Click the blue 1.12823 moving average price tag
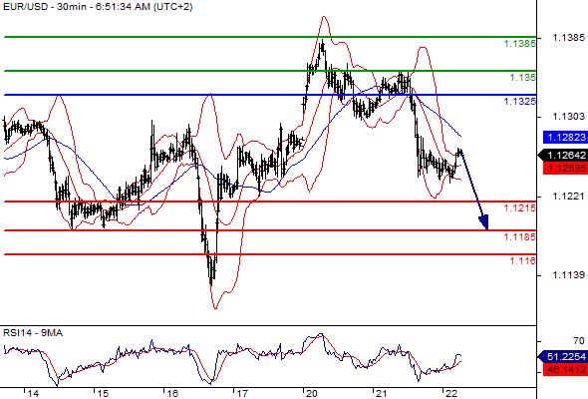This screenshot has width=588, height=399. [565, 138]
